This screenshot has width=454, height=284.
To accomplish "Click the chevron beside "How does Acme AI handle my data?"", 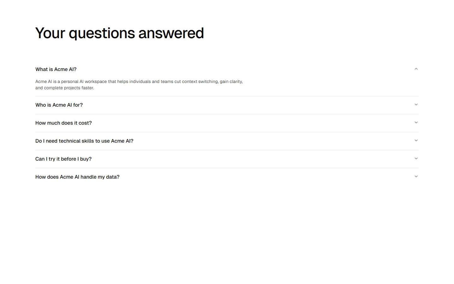I will click(416, 176).
